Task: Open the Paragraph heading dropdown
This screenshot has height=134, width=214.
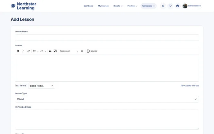Action: [x=69, y=51]
